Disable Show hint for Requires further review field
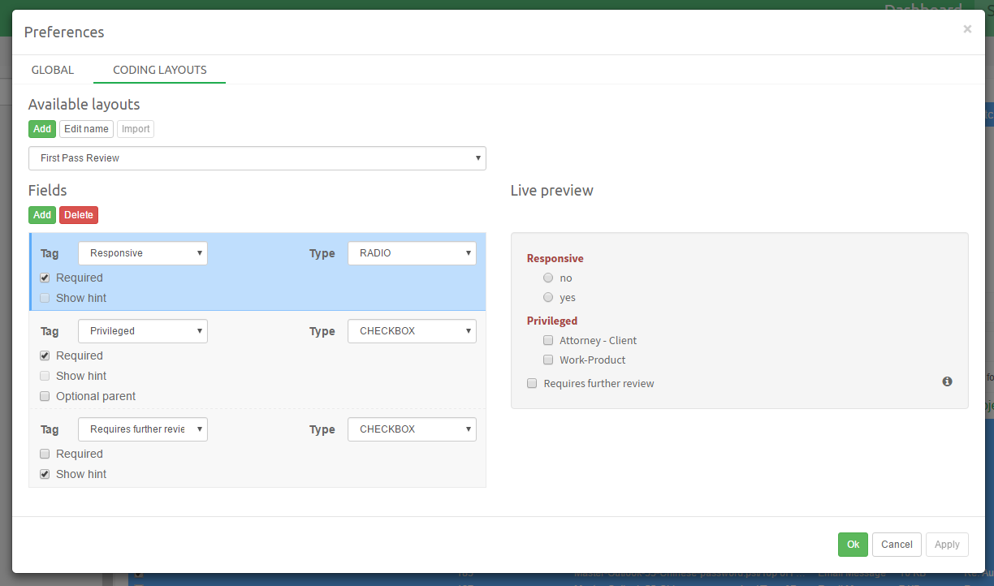 (45, 474)
